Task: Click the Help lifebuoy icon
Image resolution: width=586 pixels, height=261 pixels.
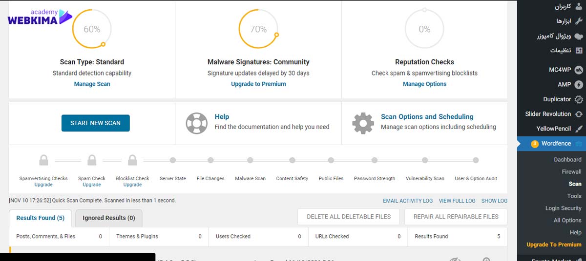Action: 197,123
